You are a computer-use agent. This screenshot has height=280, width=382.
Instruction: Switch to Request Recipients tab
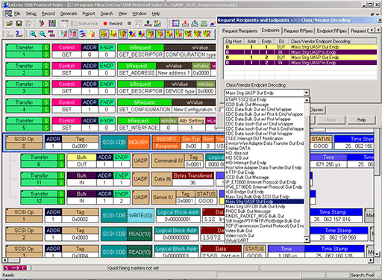239,31
